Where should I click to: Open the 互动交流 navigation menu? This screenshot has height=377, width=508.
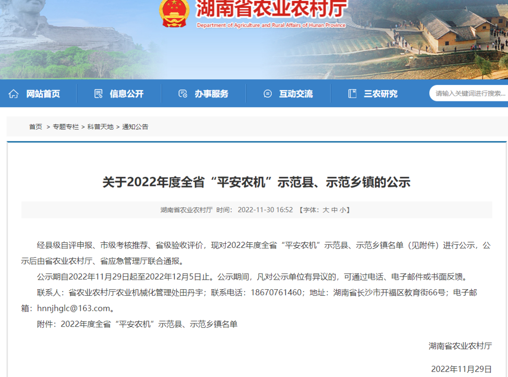click(295, 93)
